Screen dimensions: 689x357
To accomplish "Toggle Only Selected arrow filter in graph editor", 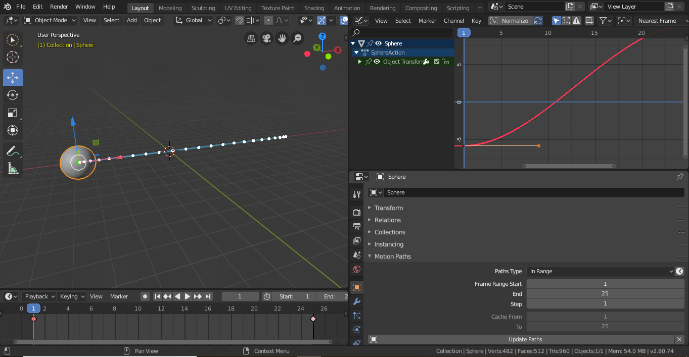I will [x=556, y=21].
